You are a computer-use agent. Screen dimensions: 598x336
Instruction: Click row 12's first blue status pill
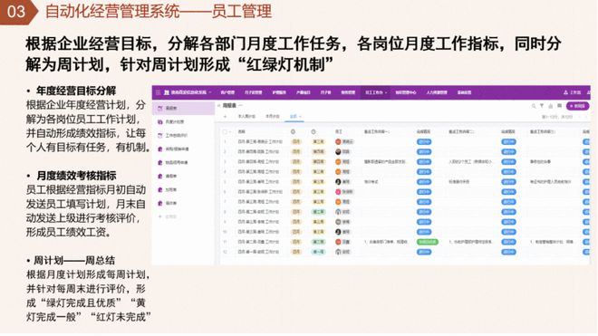(424, 252)
